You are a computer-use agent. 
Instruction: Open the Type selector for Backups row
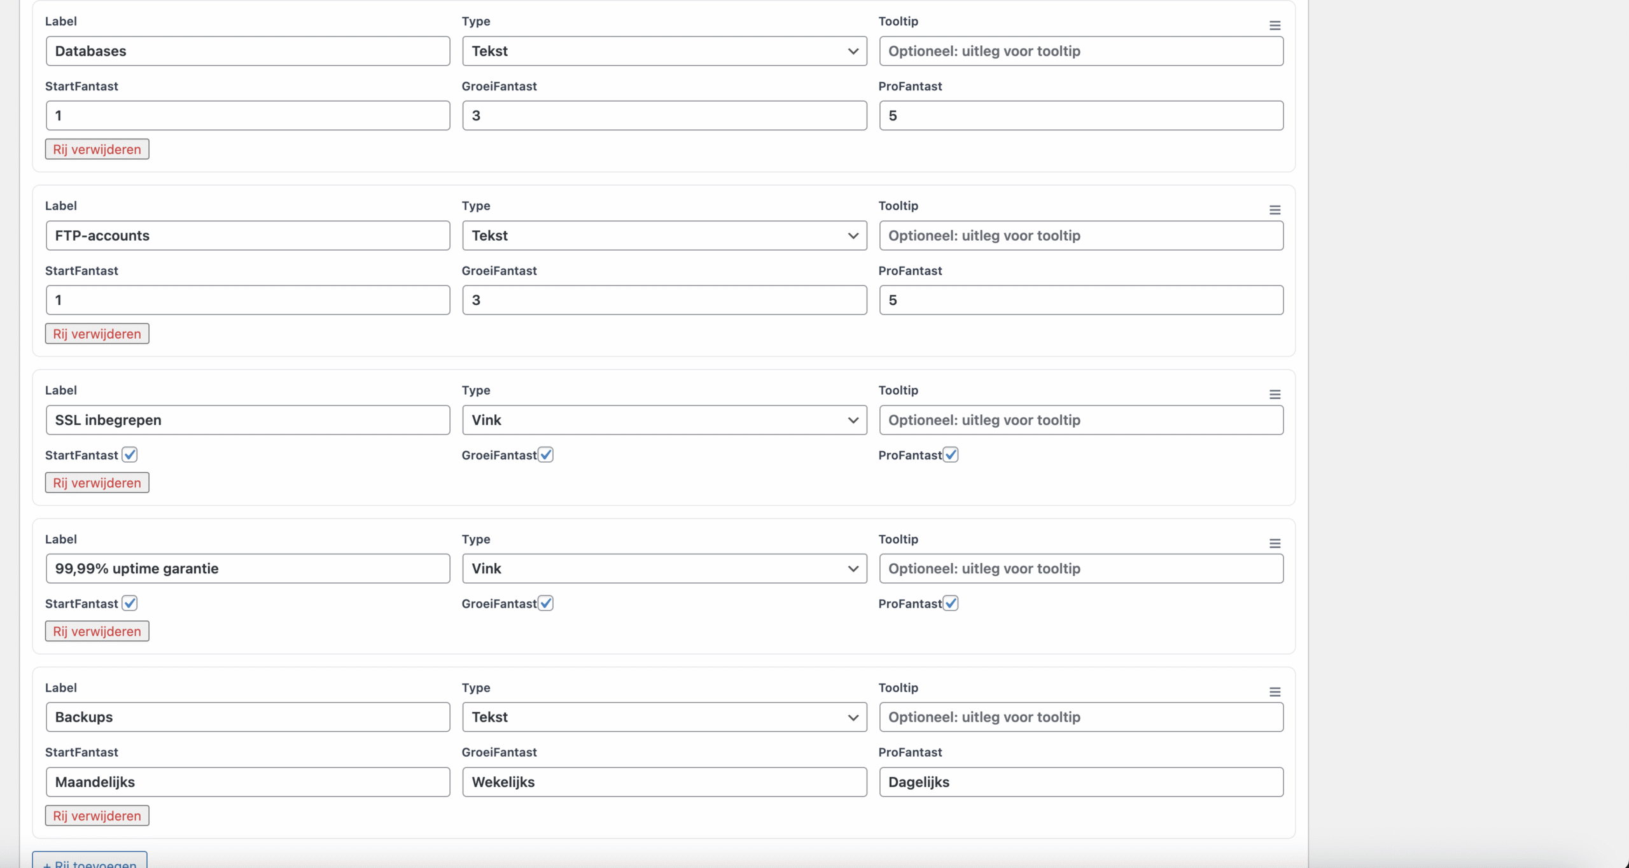[x=664, y=717]
